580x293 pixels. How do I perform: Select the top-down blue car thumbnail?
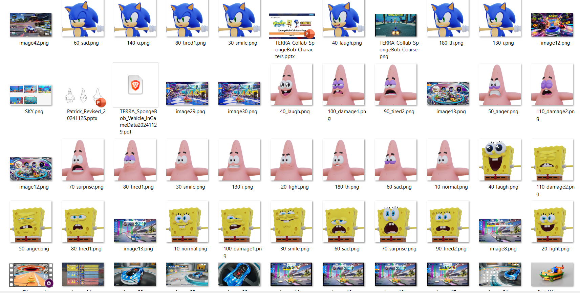(239, 274)
